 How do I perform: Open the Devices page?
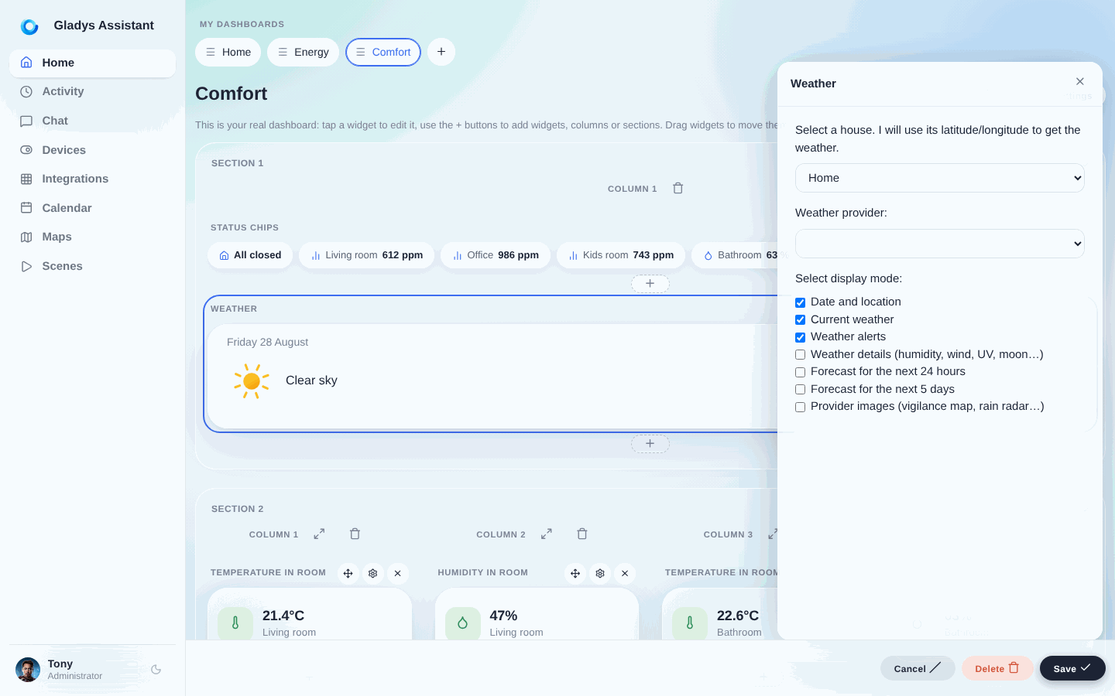click(x=92, y=150)
